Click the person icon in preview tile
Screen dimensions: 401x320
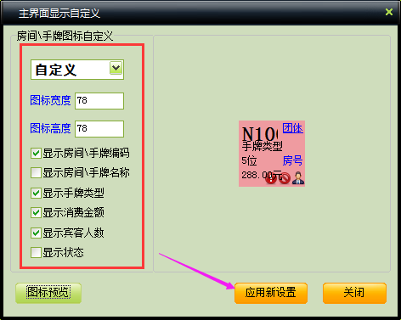point(298,178)
